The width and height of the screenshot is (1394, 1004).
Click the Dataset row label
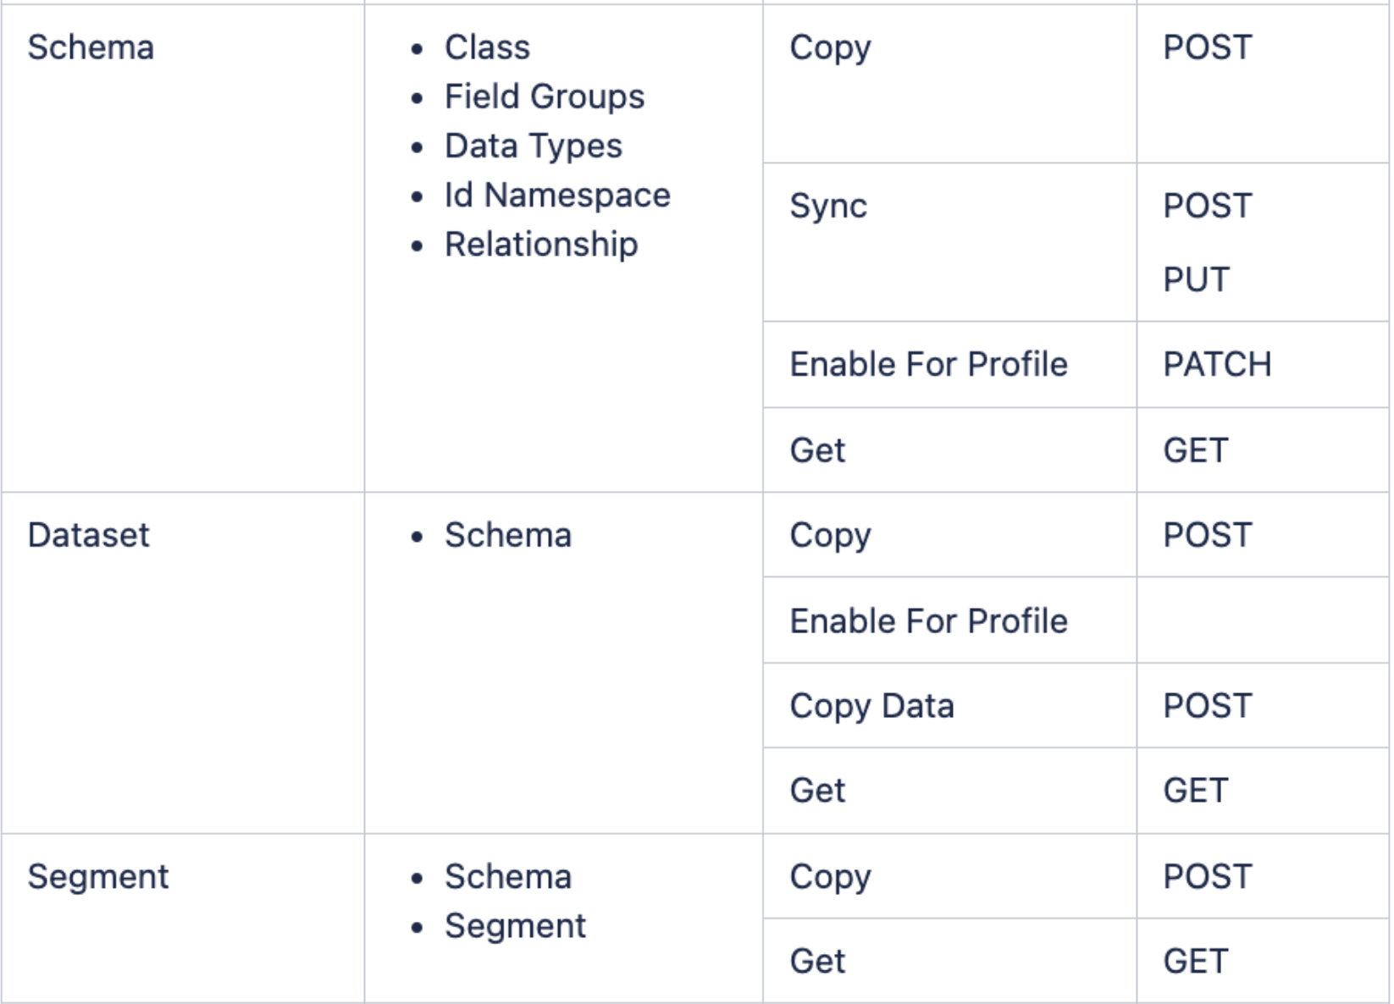88,535
